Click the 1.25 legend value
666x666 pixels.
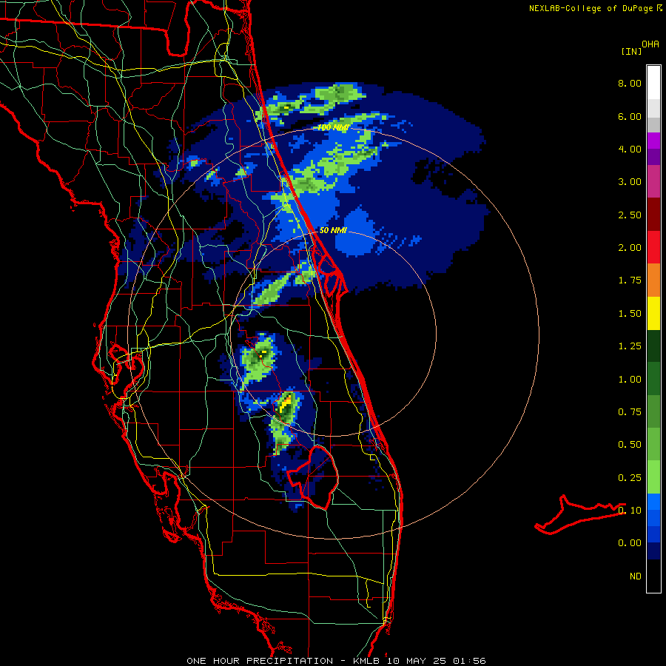(x=630, y=346)
